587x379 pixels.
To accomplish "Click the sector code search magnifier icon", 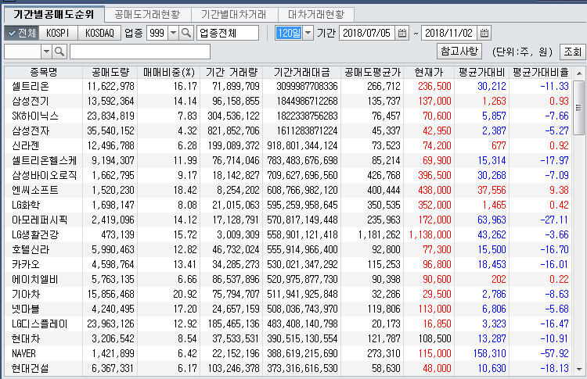I will [186, 33].
